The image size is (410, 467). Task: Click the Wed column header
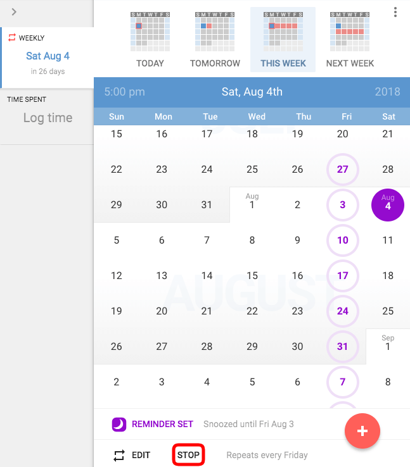257,116
